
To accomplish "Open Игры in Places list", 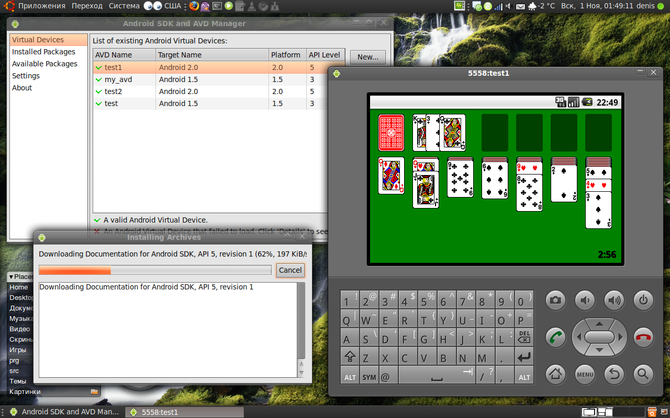I will (18, 350).
